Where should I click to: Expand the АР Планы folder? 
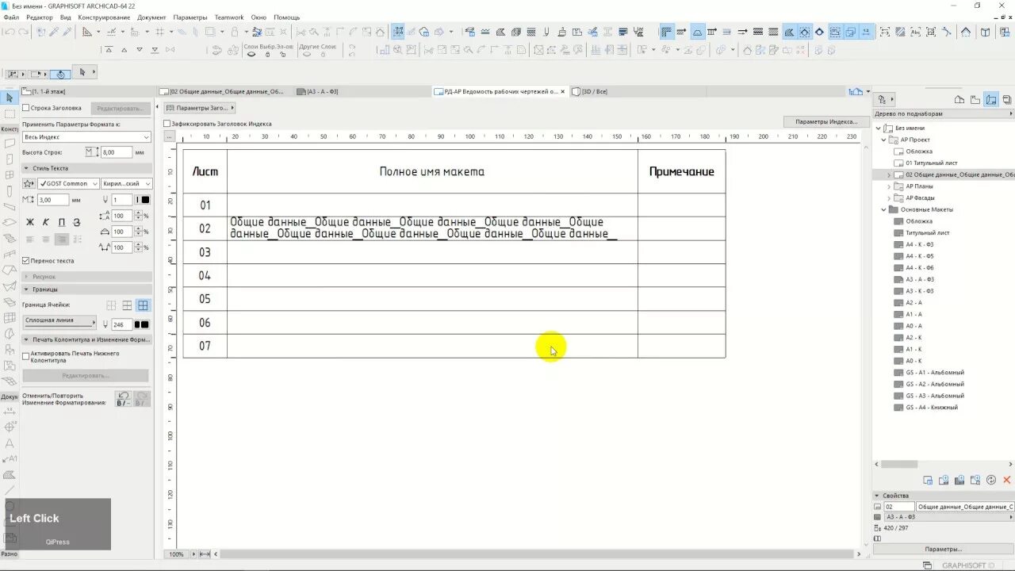pos(889,186)
